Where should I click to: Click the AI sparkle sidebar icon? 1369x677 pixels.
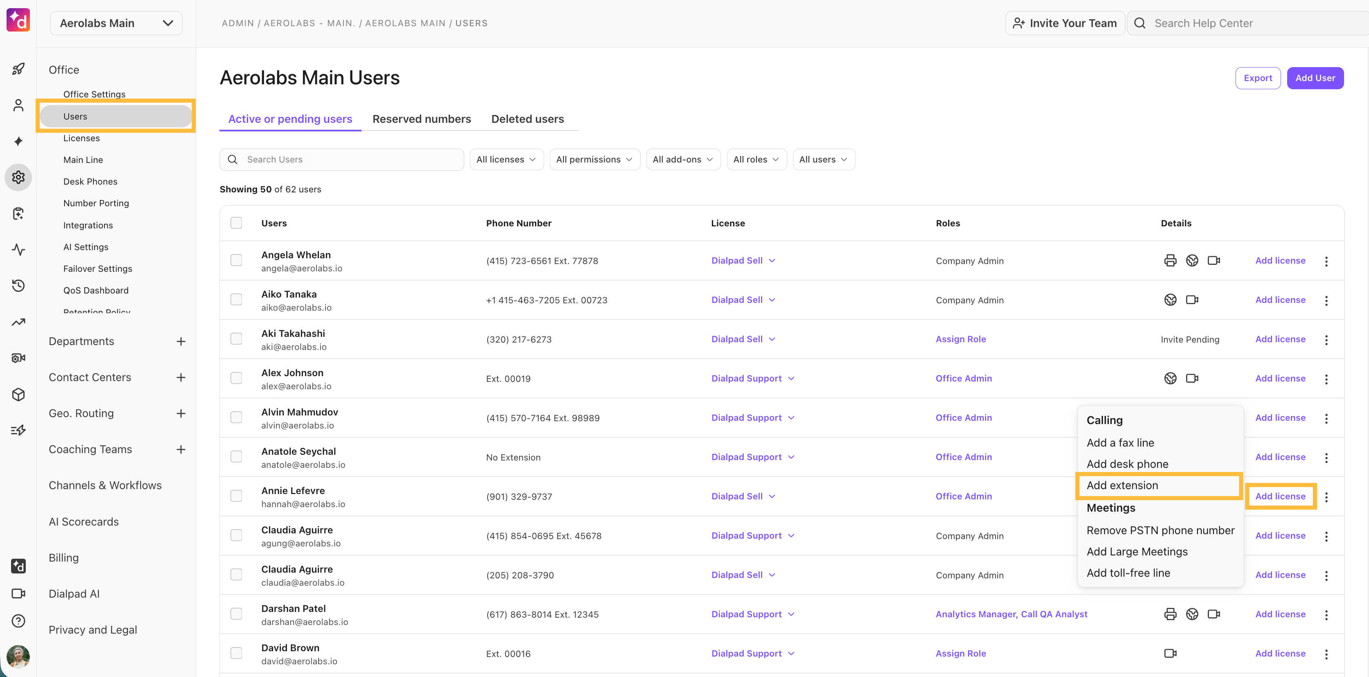[18, 141]
